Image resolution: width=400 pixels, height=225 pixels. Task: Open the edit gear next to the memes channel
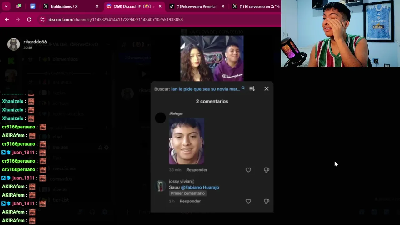tap(106, 147)
